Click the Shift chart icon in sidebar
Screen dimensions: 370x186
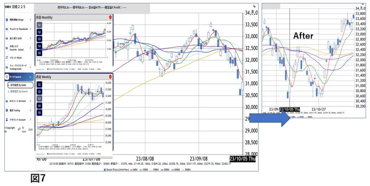pyautogui.click(x=7, y=38)
